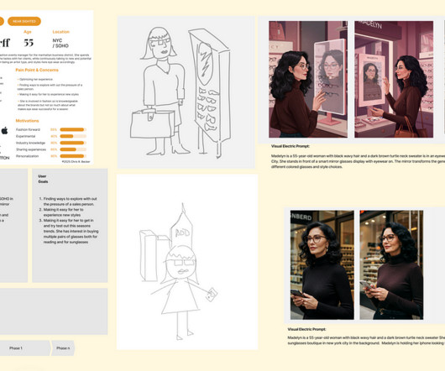
Task: Select the empty gray box above Phase 1
Action: coord(54,311)
